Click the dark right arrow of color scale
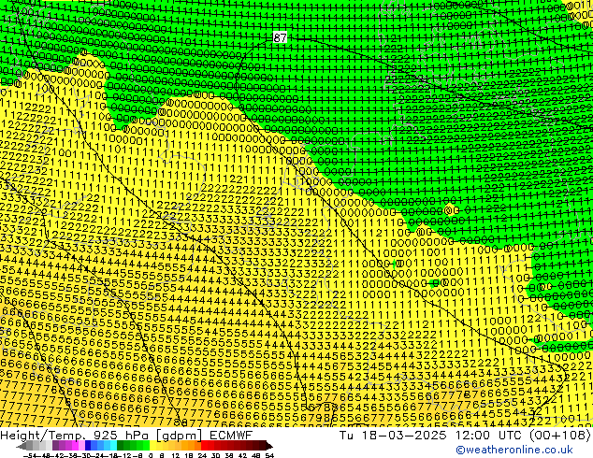 point(268,446)
